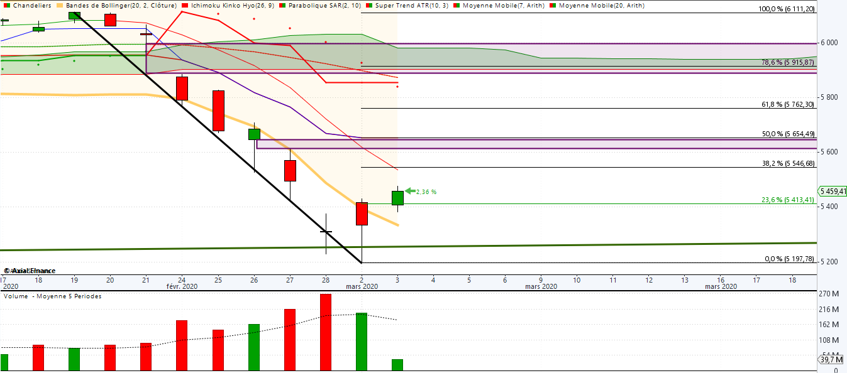847x373 pixels.
Task: Select Bandes de Bollinger(20, 2, Clôture) label
Action: [x=121, y=6]
